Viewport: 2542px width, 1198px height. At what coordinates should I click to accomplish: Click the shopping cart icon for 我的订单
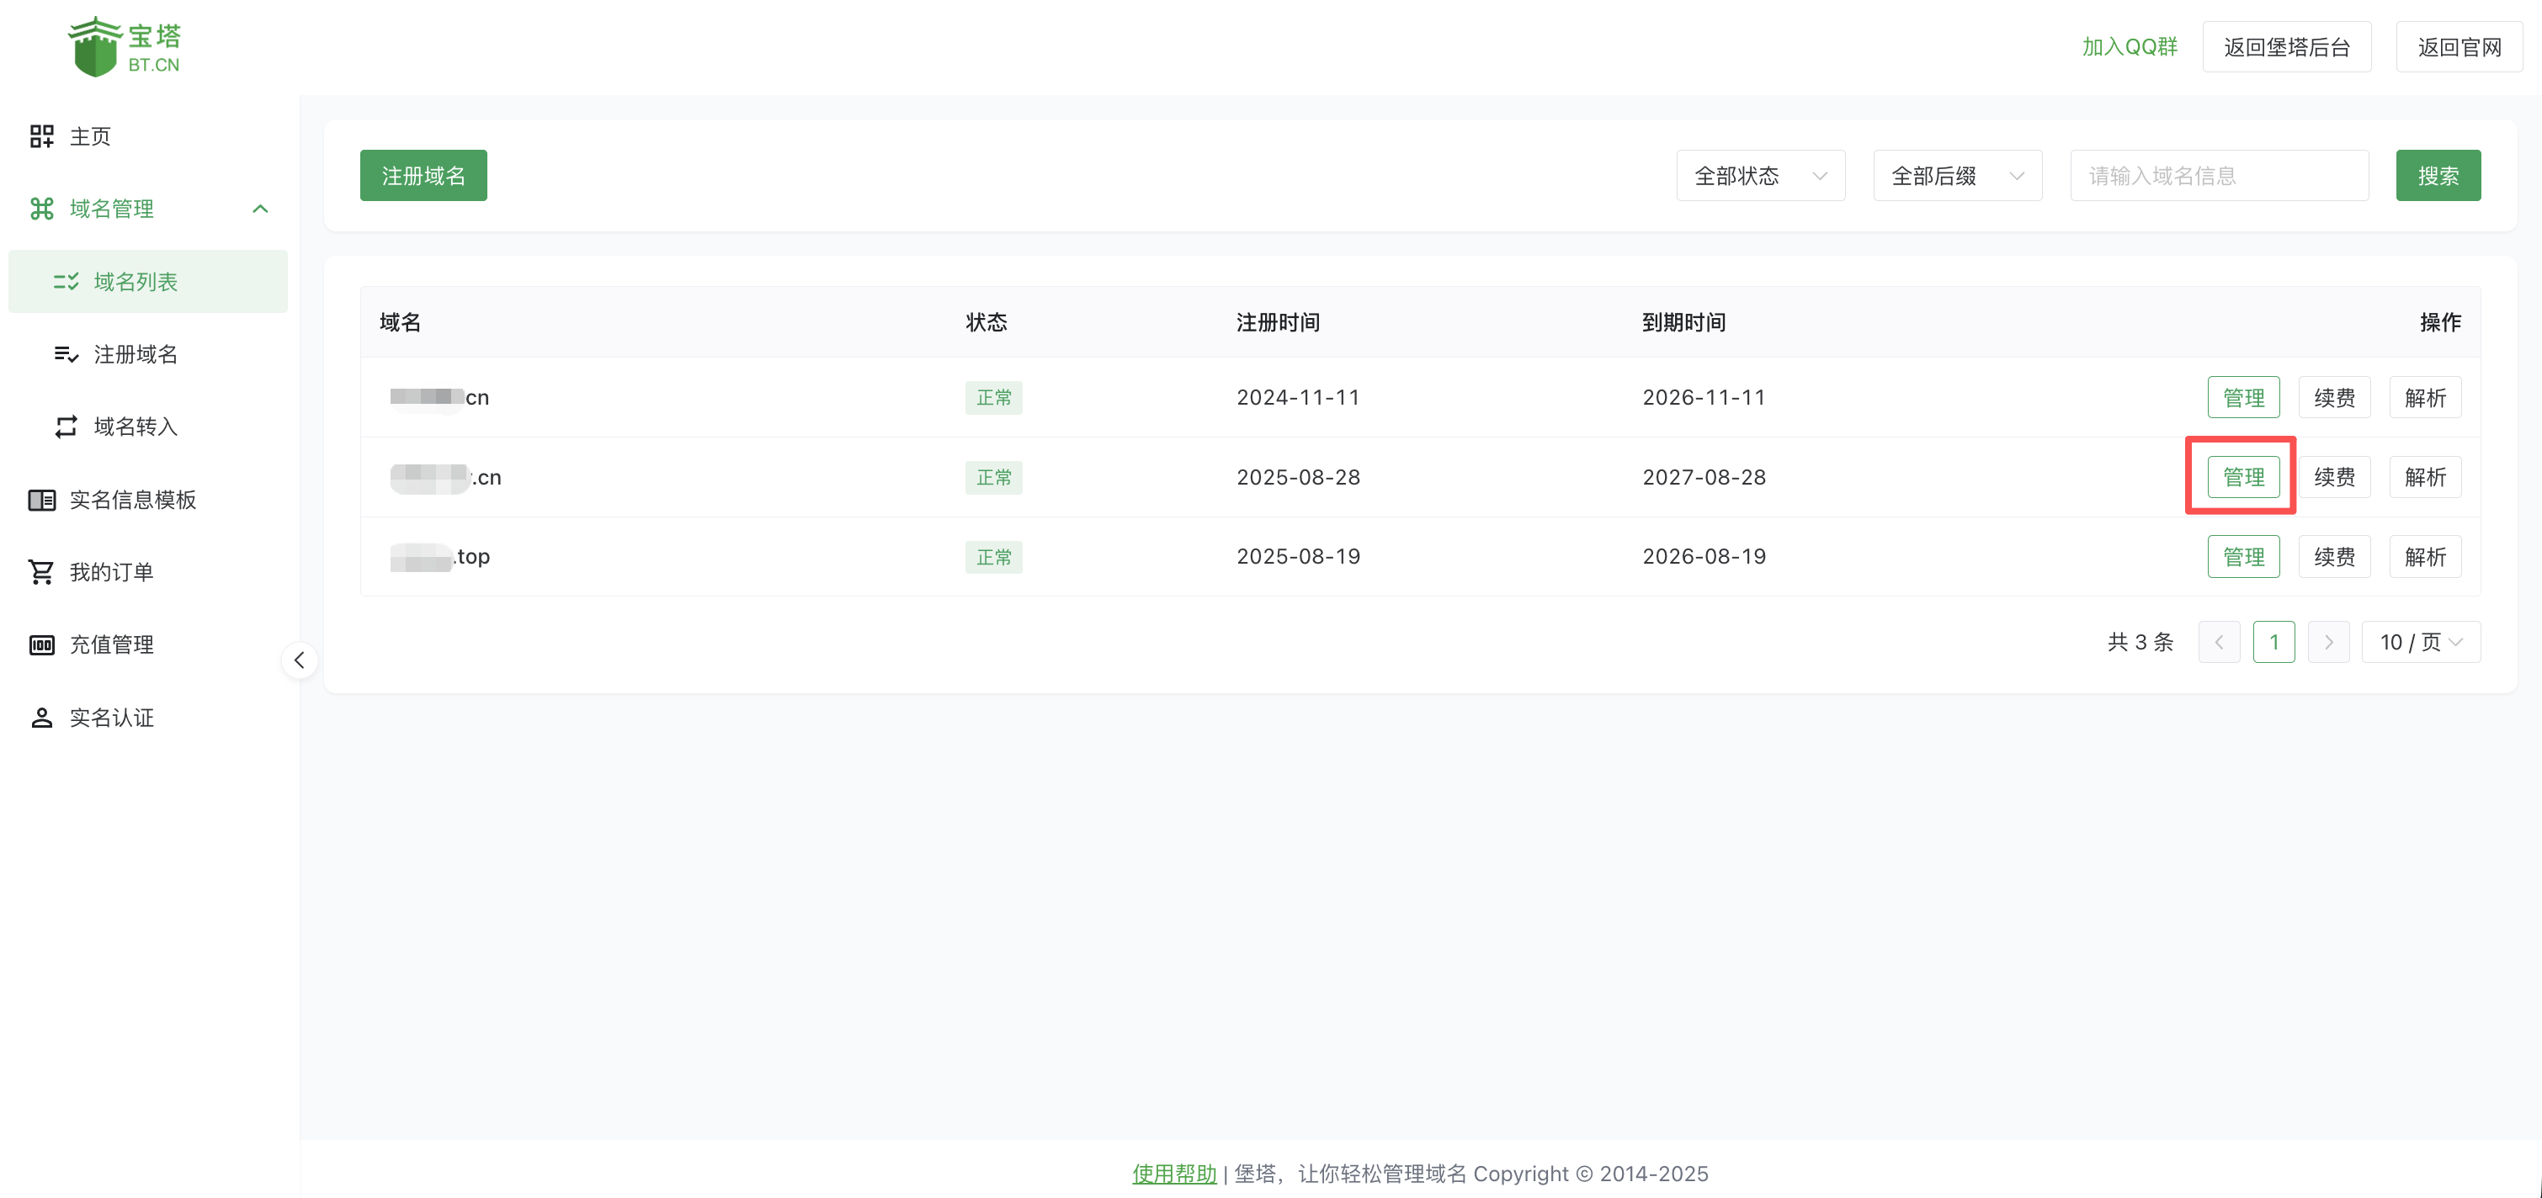[41, 572]
